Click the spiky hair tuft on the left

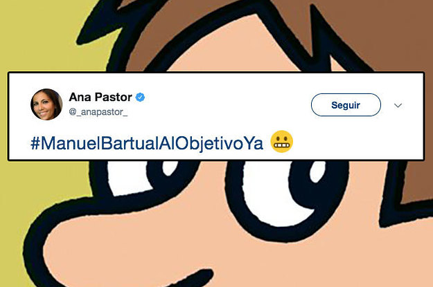(x=102, y=30)
